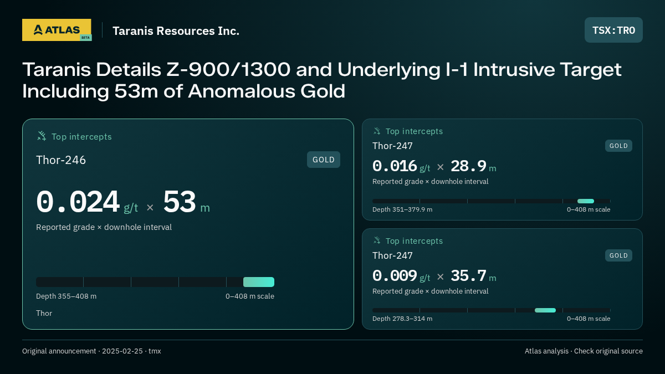
Task: Click the drill icon in the Thor-246 card
Action: [x=42, y=136]
